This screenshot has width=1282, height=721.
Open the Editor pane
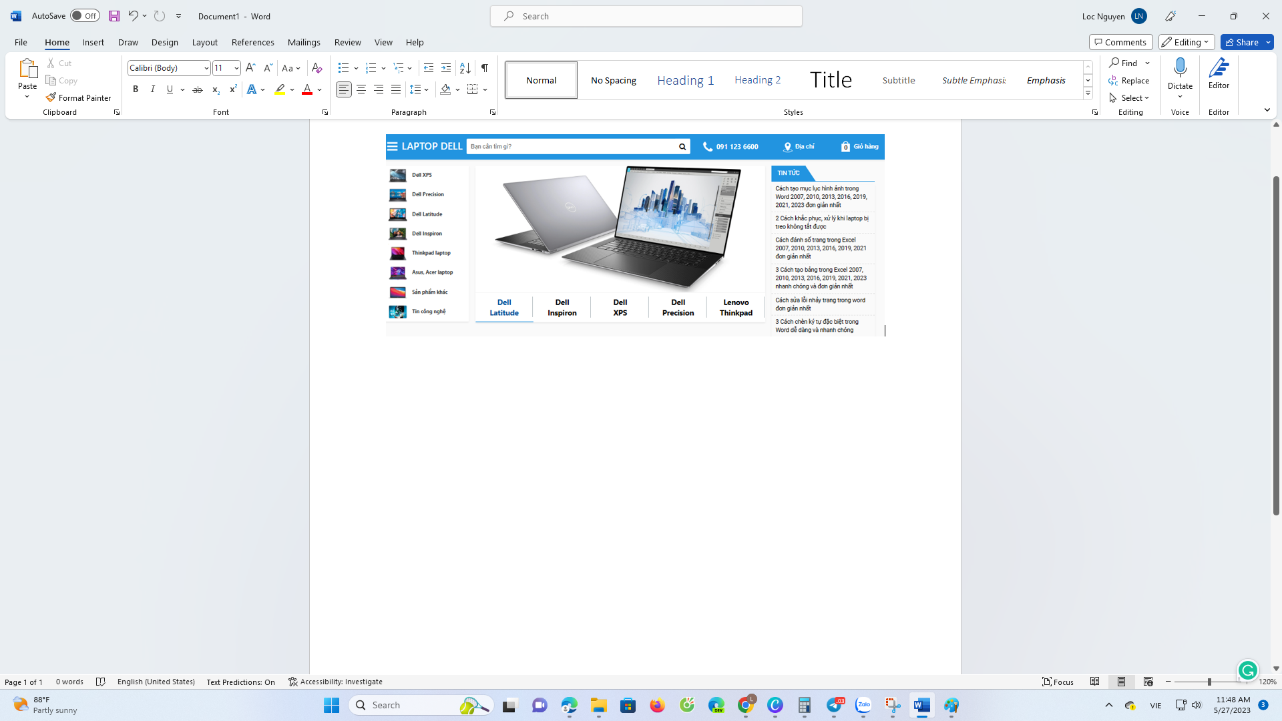point(1219,73)
